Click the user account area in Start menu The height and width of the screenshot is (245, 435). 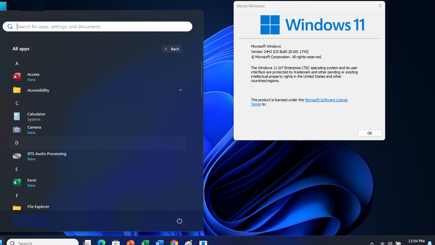click(31, 221)
